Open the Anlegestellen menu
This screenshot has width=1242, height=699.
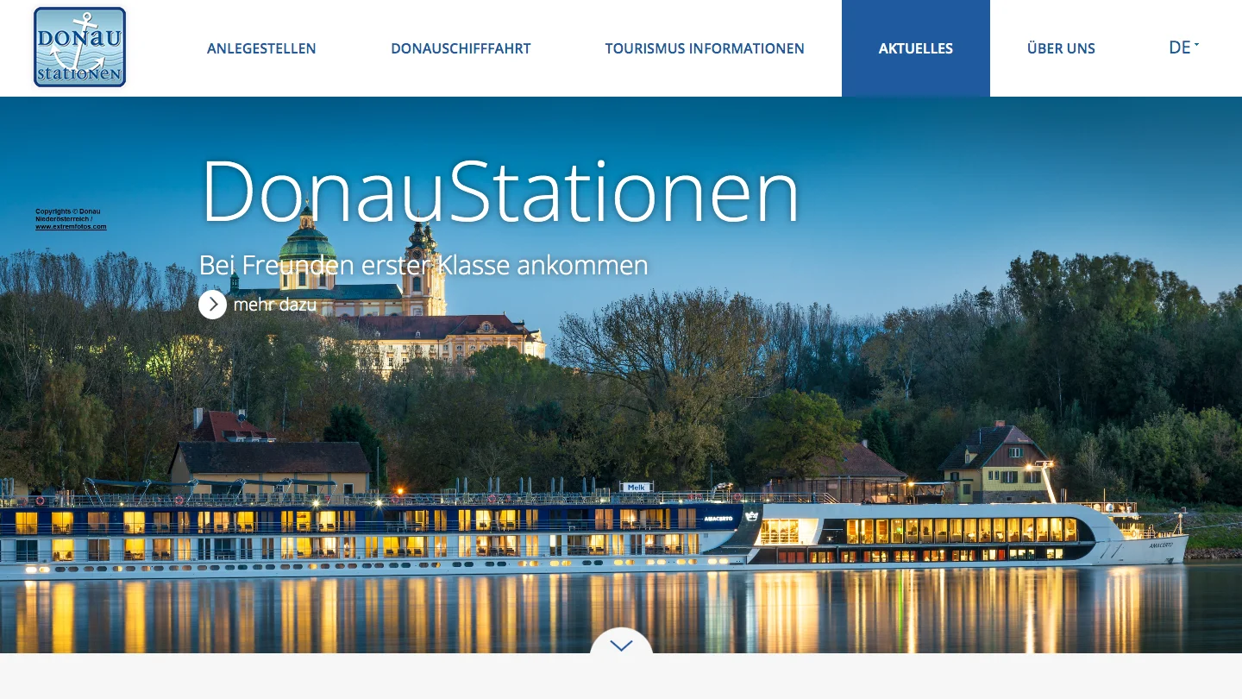coord(261,48)
